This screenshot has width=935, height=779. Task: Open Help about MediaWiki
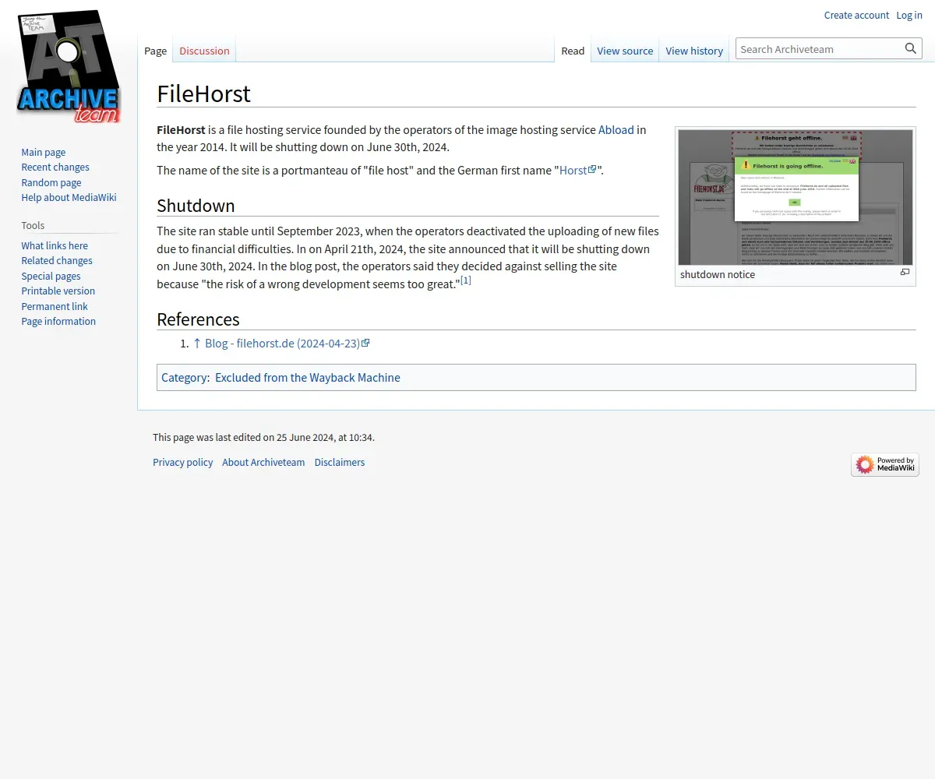69,198
